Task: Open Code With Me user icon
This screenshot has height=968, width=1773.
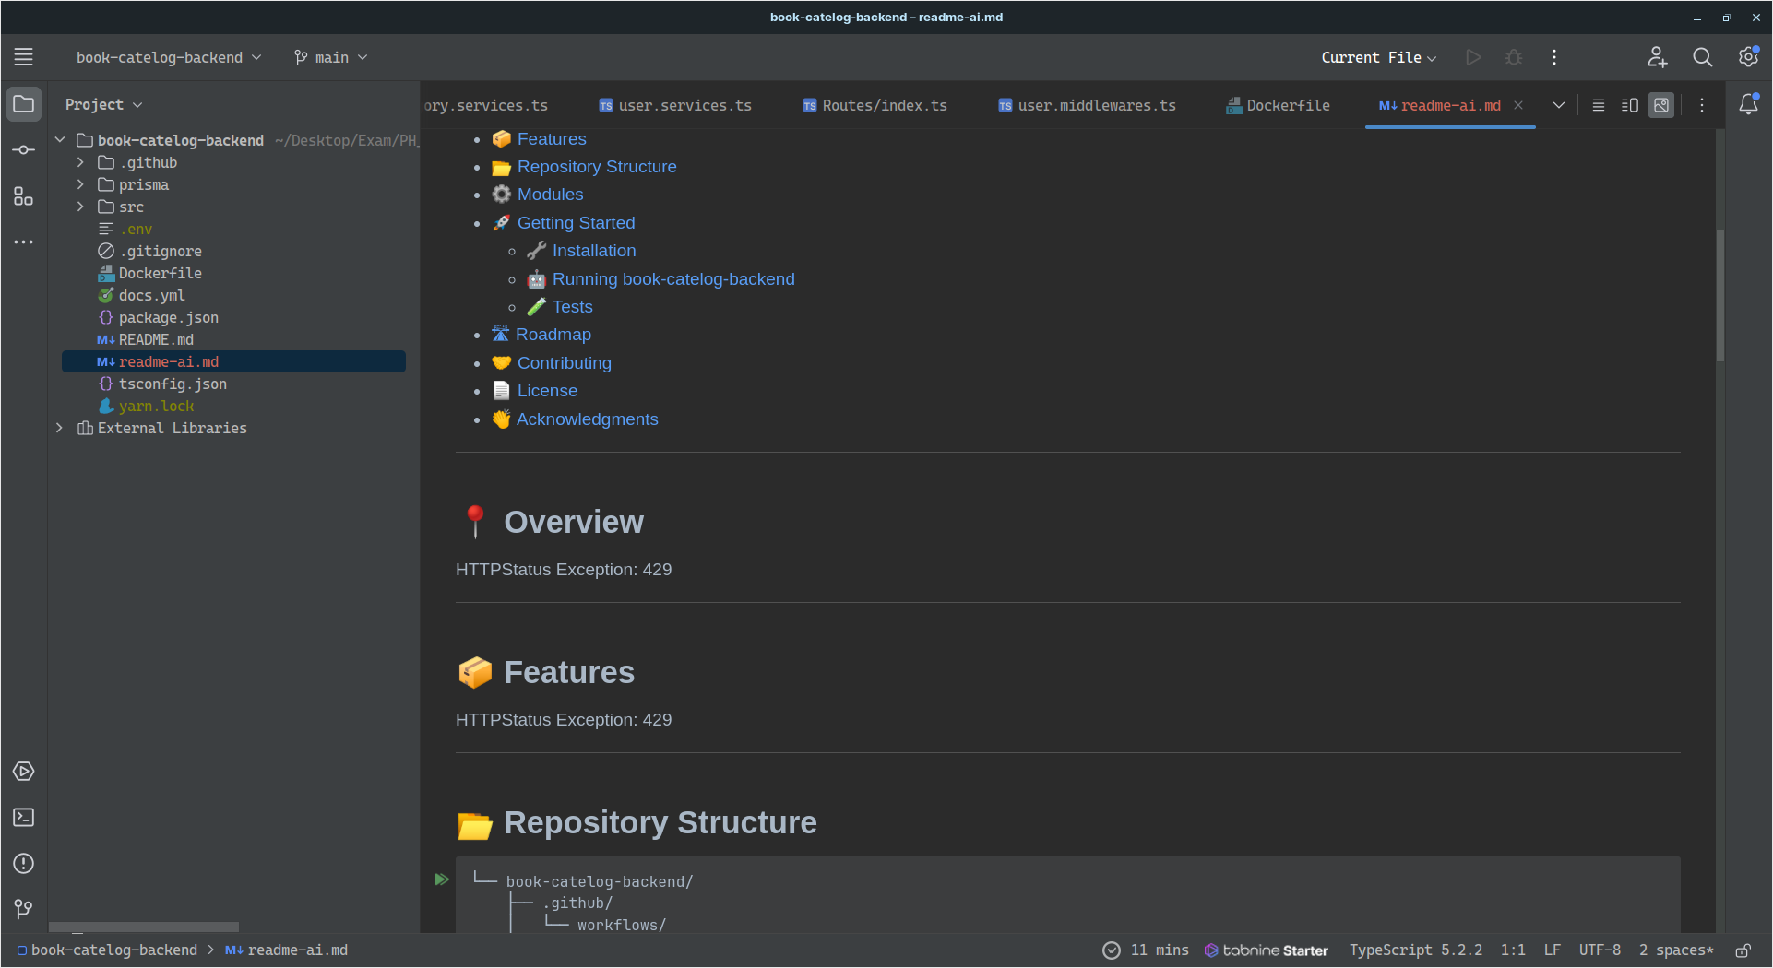Action: pos(1658,57)
